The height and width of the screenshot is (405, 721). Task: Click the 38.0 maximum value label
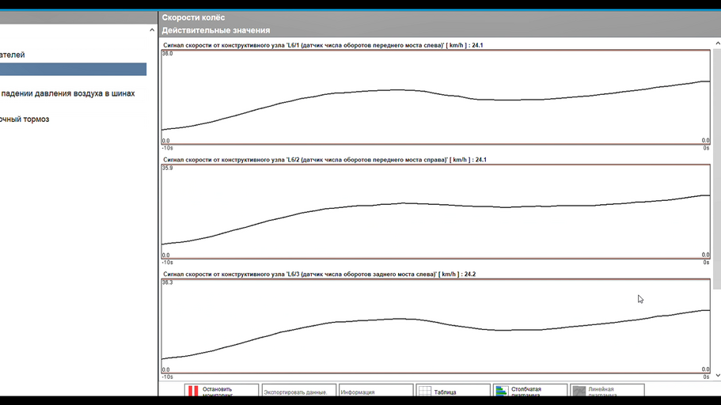pyautogui.click(x=167, y=54)
